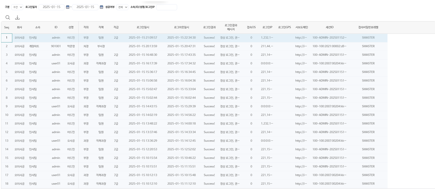The height and width of the screenshot is (189, 435).
Task: Open the end date calendar picker
Action: [x=101, y=7]
